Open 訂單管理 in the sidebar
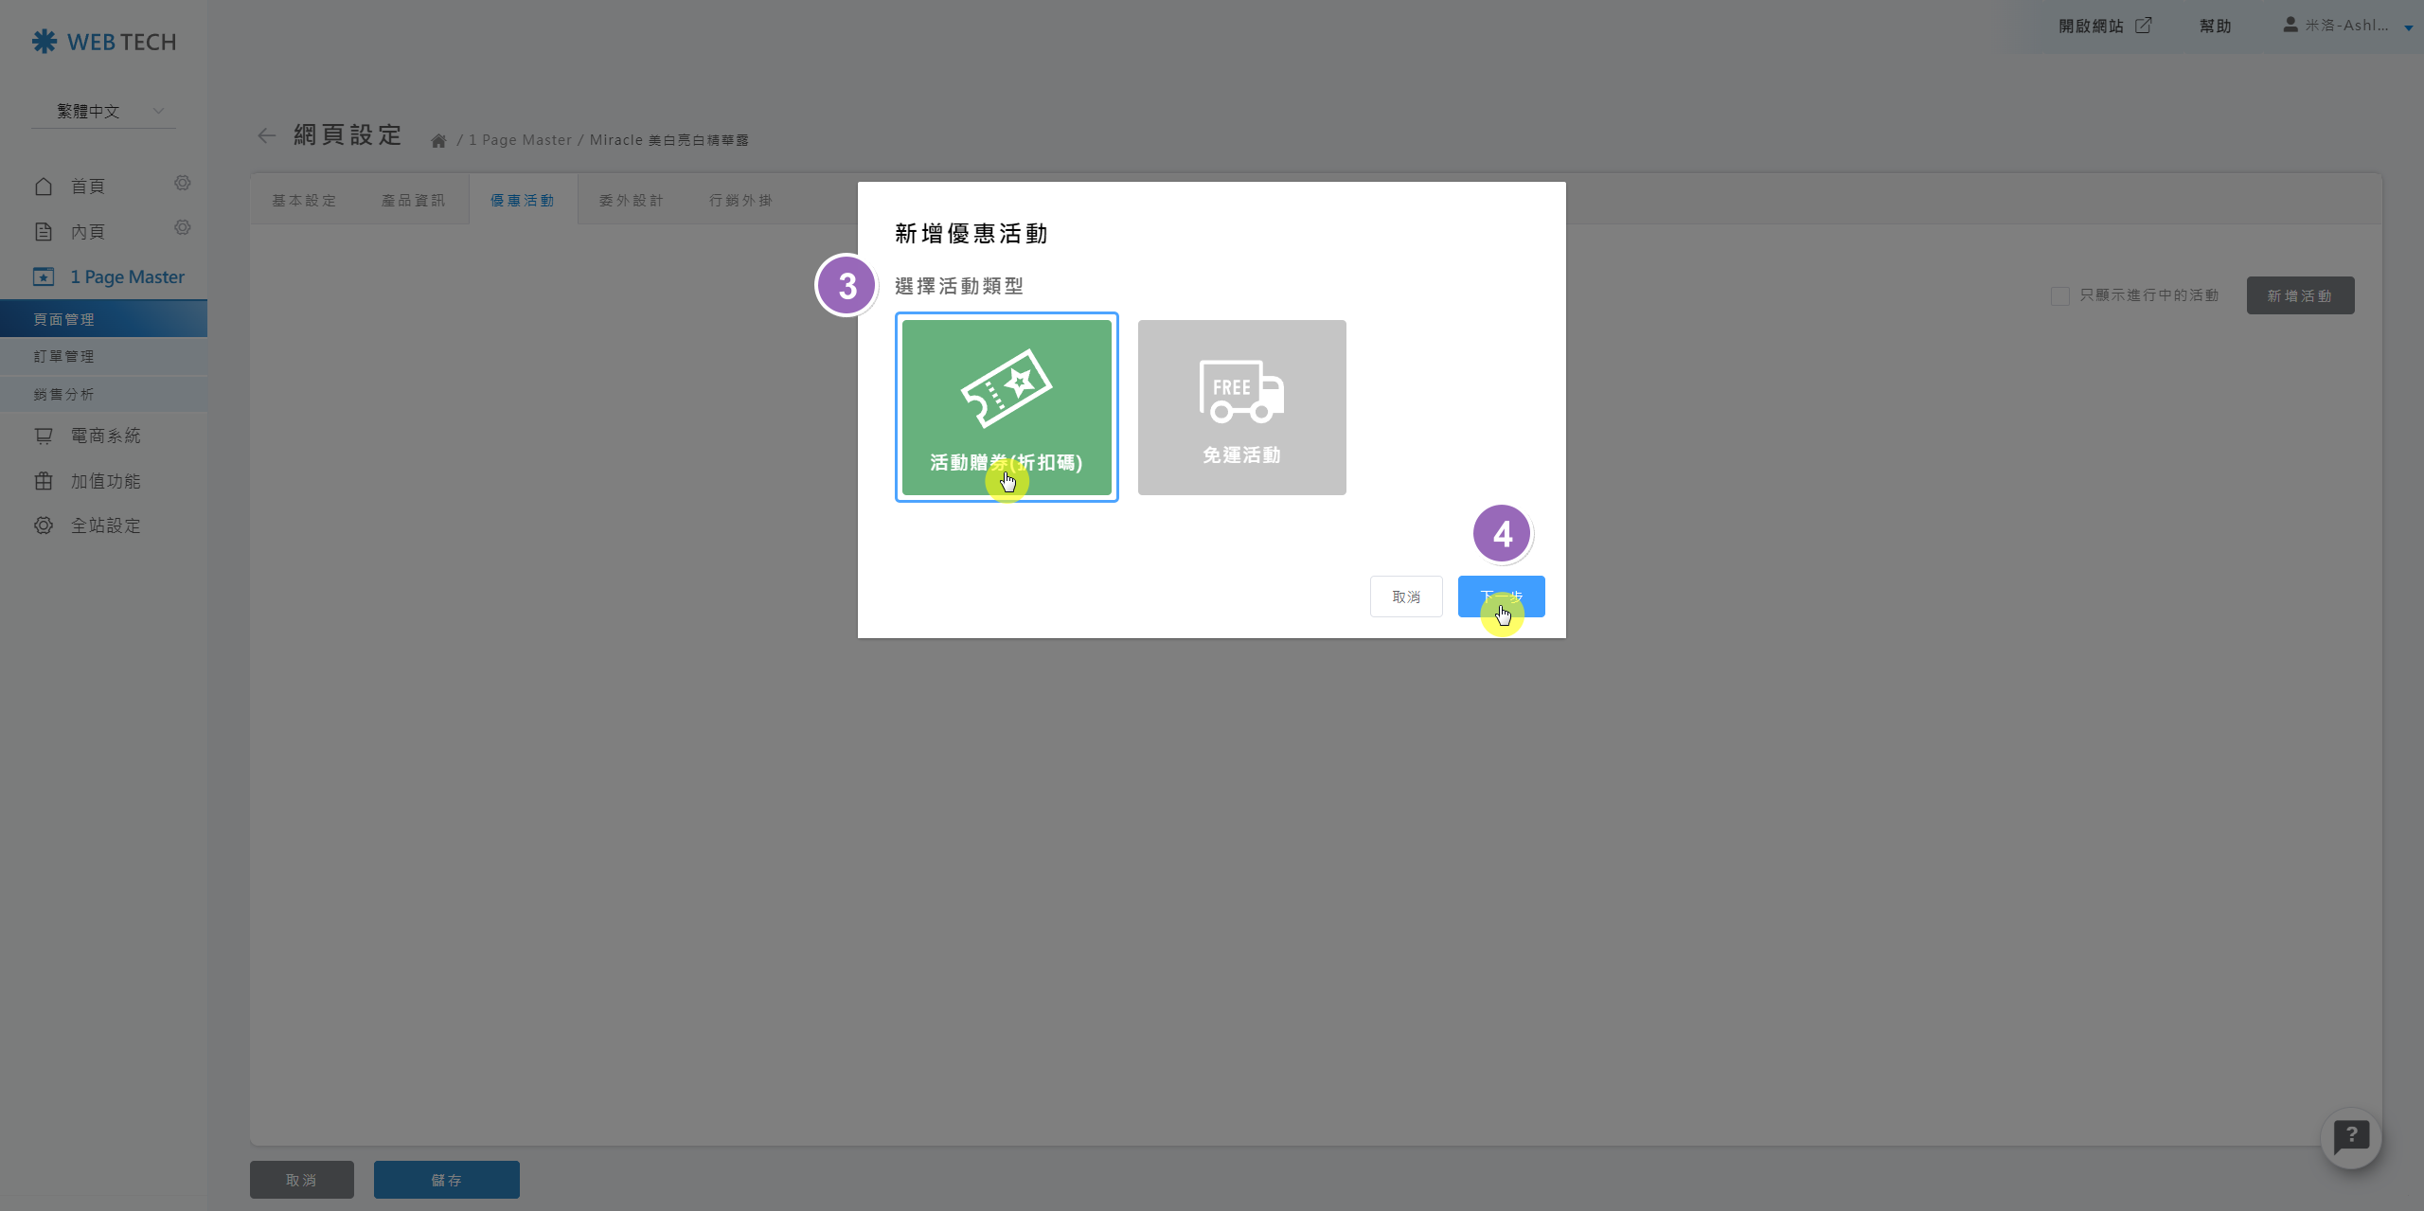 [x=64, y=357]
